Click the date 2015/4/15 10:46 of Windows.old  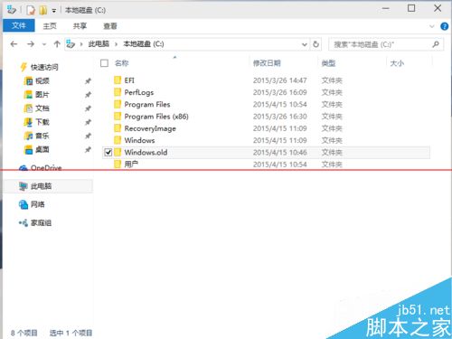(279, 153)
